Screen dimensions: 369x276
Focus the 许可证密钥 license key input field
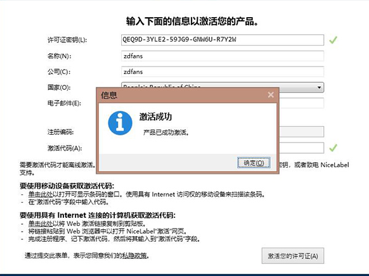223,40
